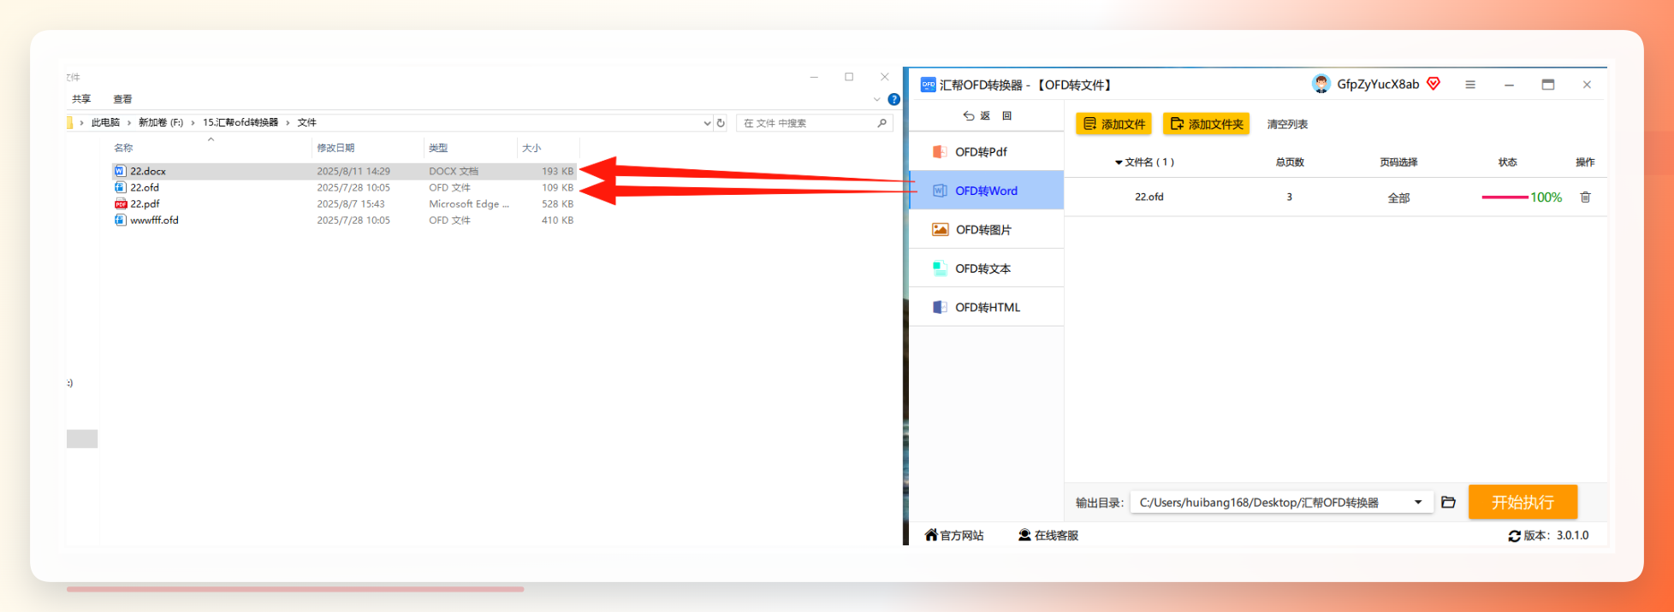
Task: Click the folder icon in Explorer address bar
Action: pos(69,122)
